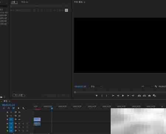Click the white square icon in the upper-left panel
166x134 pixels.
(x=66, y=10)
